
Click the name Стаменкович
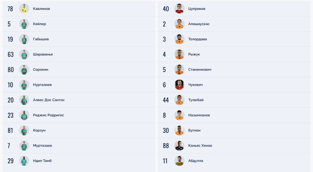tap(200, 69)
